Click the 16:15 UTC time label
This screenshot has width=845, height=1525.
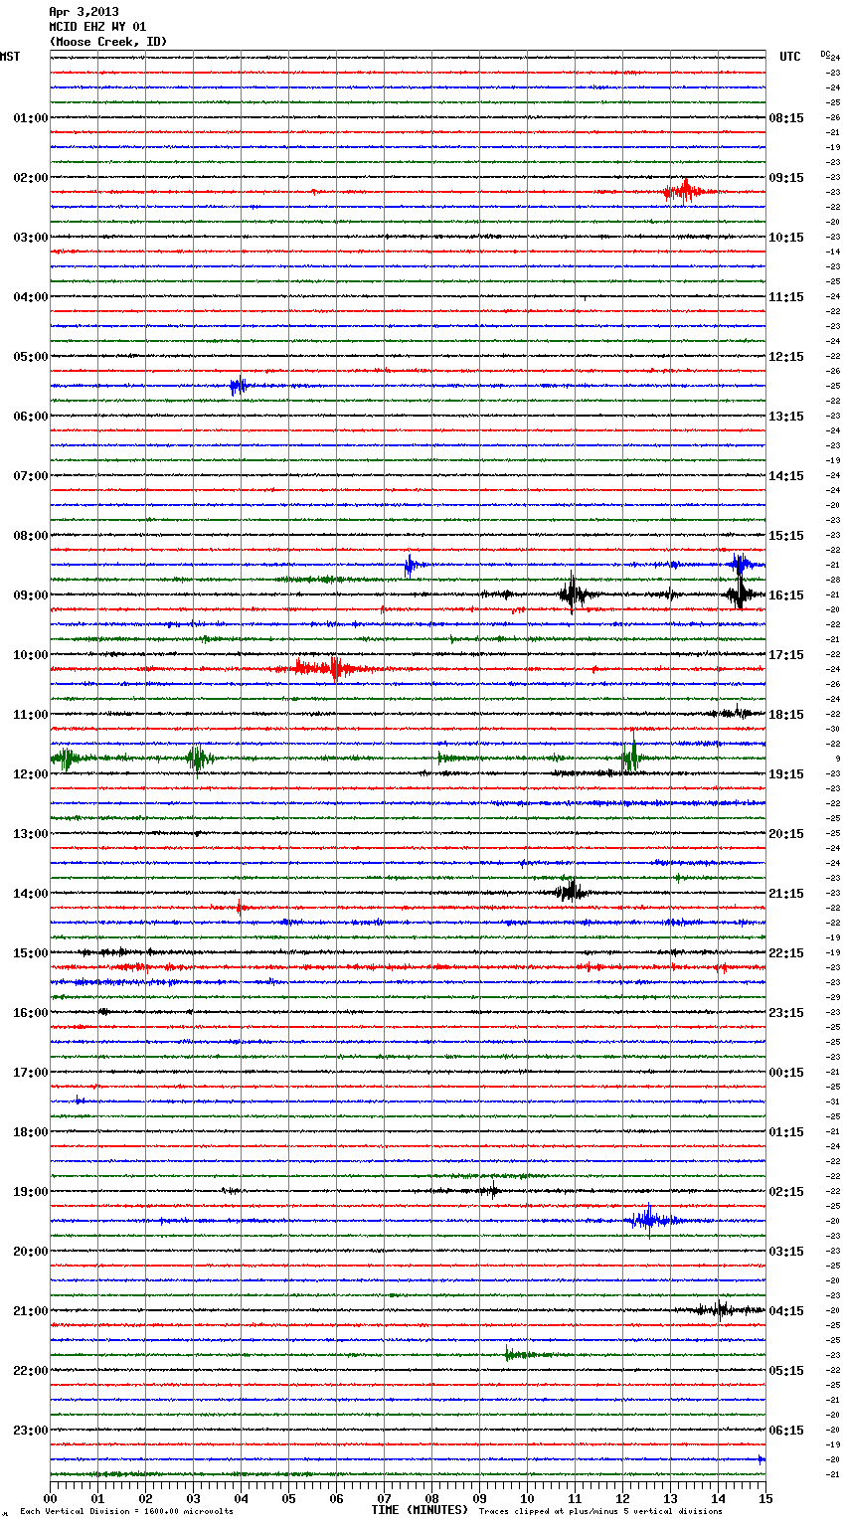click(x=786, y=594)
